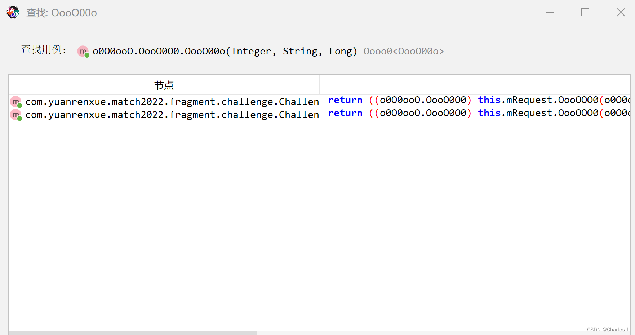The height and width of the screenshot is (335, 635).
Task: Click the Ooooo0<OooO00o> return type text
Action: (403, 51)
